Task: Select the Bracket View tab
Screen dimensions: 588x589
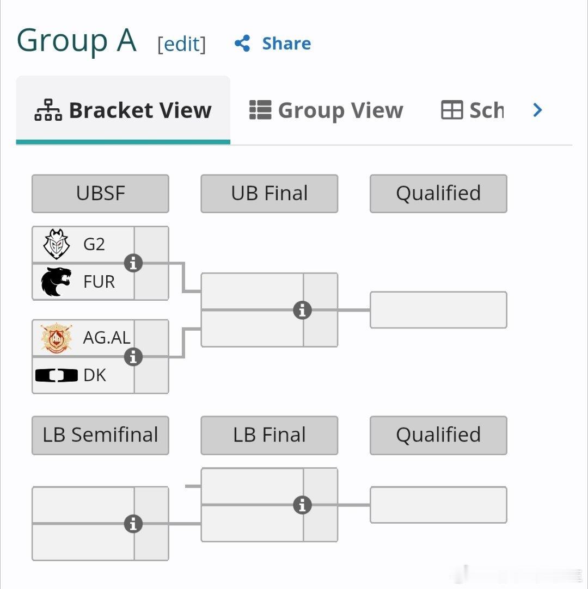Action: [x=123, y=110]
